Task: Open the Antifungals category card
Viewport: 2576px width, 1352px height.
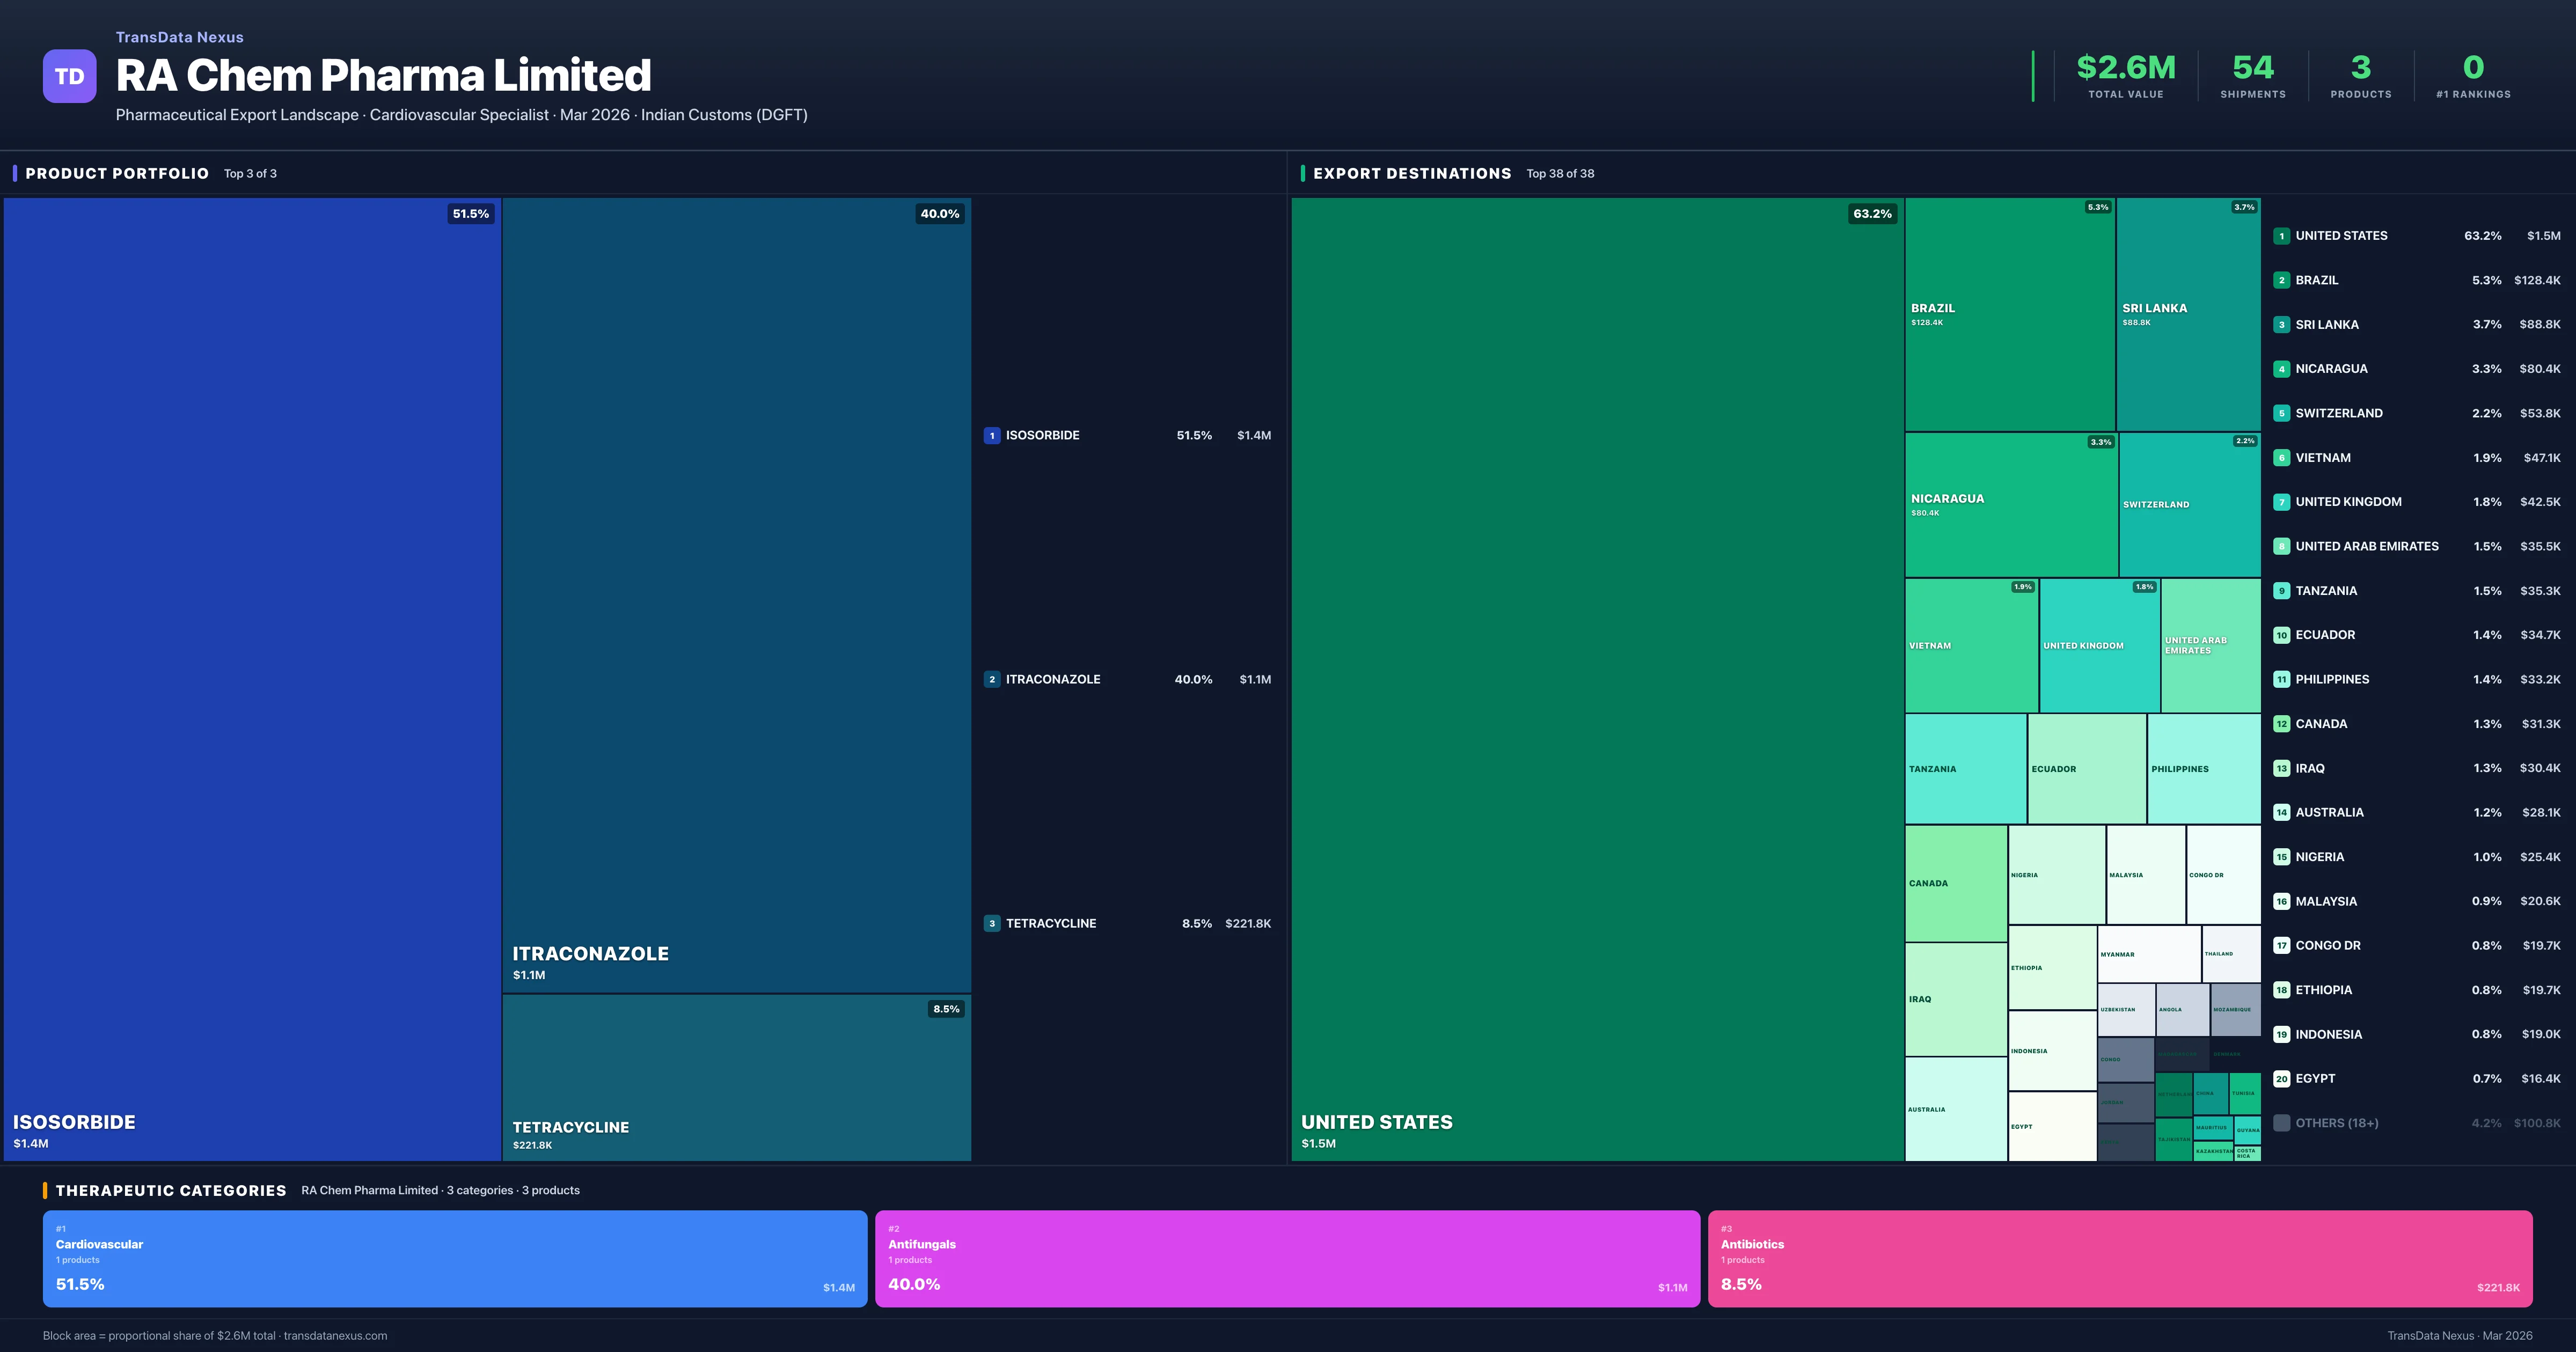Action: pos(1287,1258)
